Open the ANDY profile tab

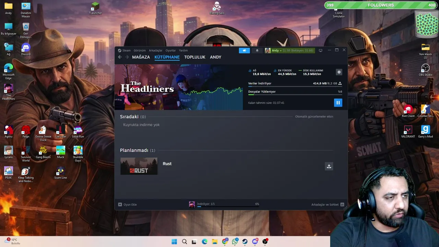[x=215, y=57]
